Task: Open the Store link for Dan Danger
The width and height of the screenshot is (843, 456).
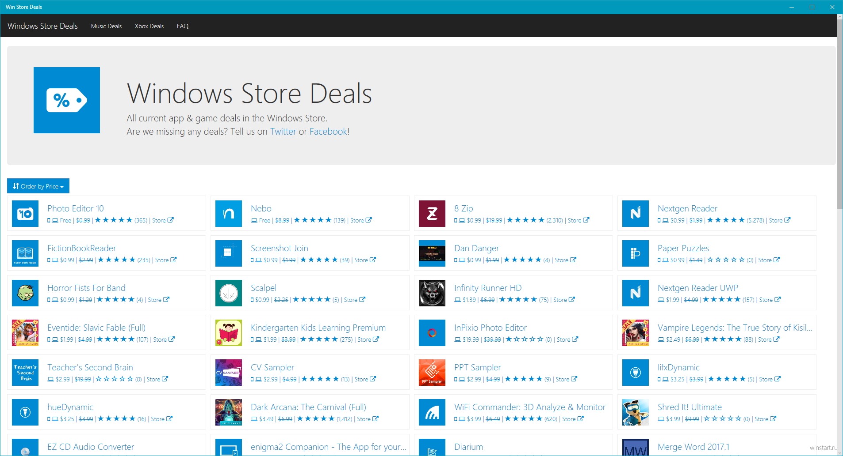Action: pyautogui.click(x=566, y=260)
